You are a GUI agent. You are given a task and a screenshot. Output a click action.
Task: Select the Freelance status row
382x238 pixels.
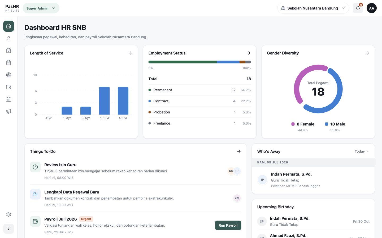pos(199,123)
